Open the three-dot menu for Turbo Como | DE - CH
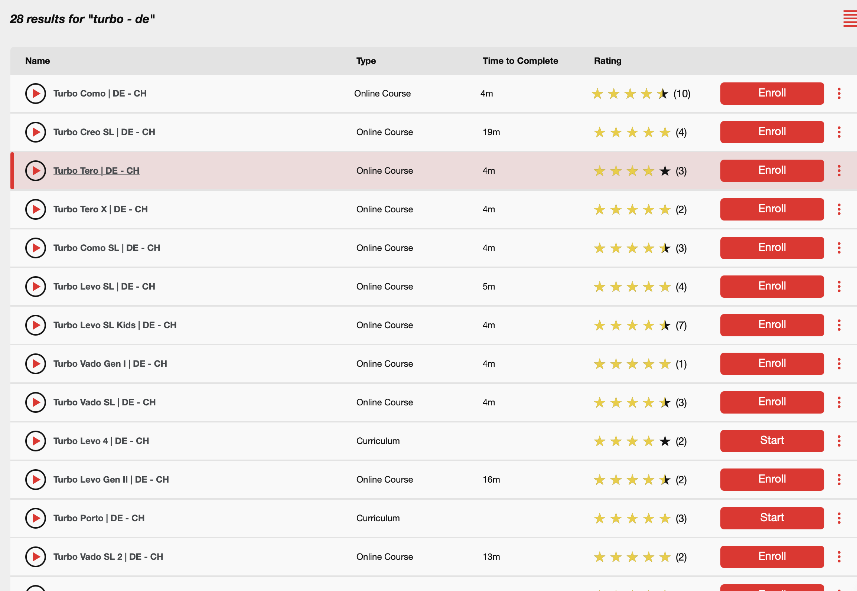The height and width of the screenshot is (591, 857). pos(839,94)
